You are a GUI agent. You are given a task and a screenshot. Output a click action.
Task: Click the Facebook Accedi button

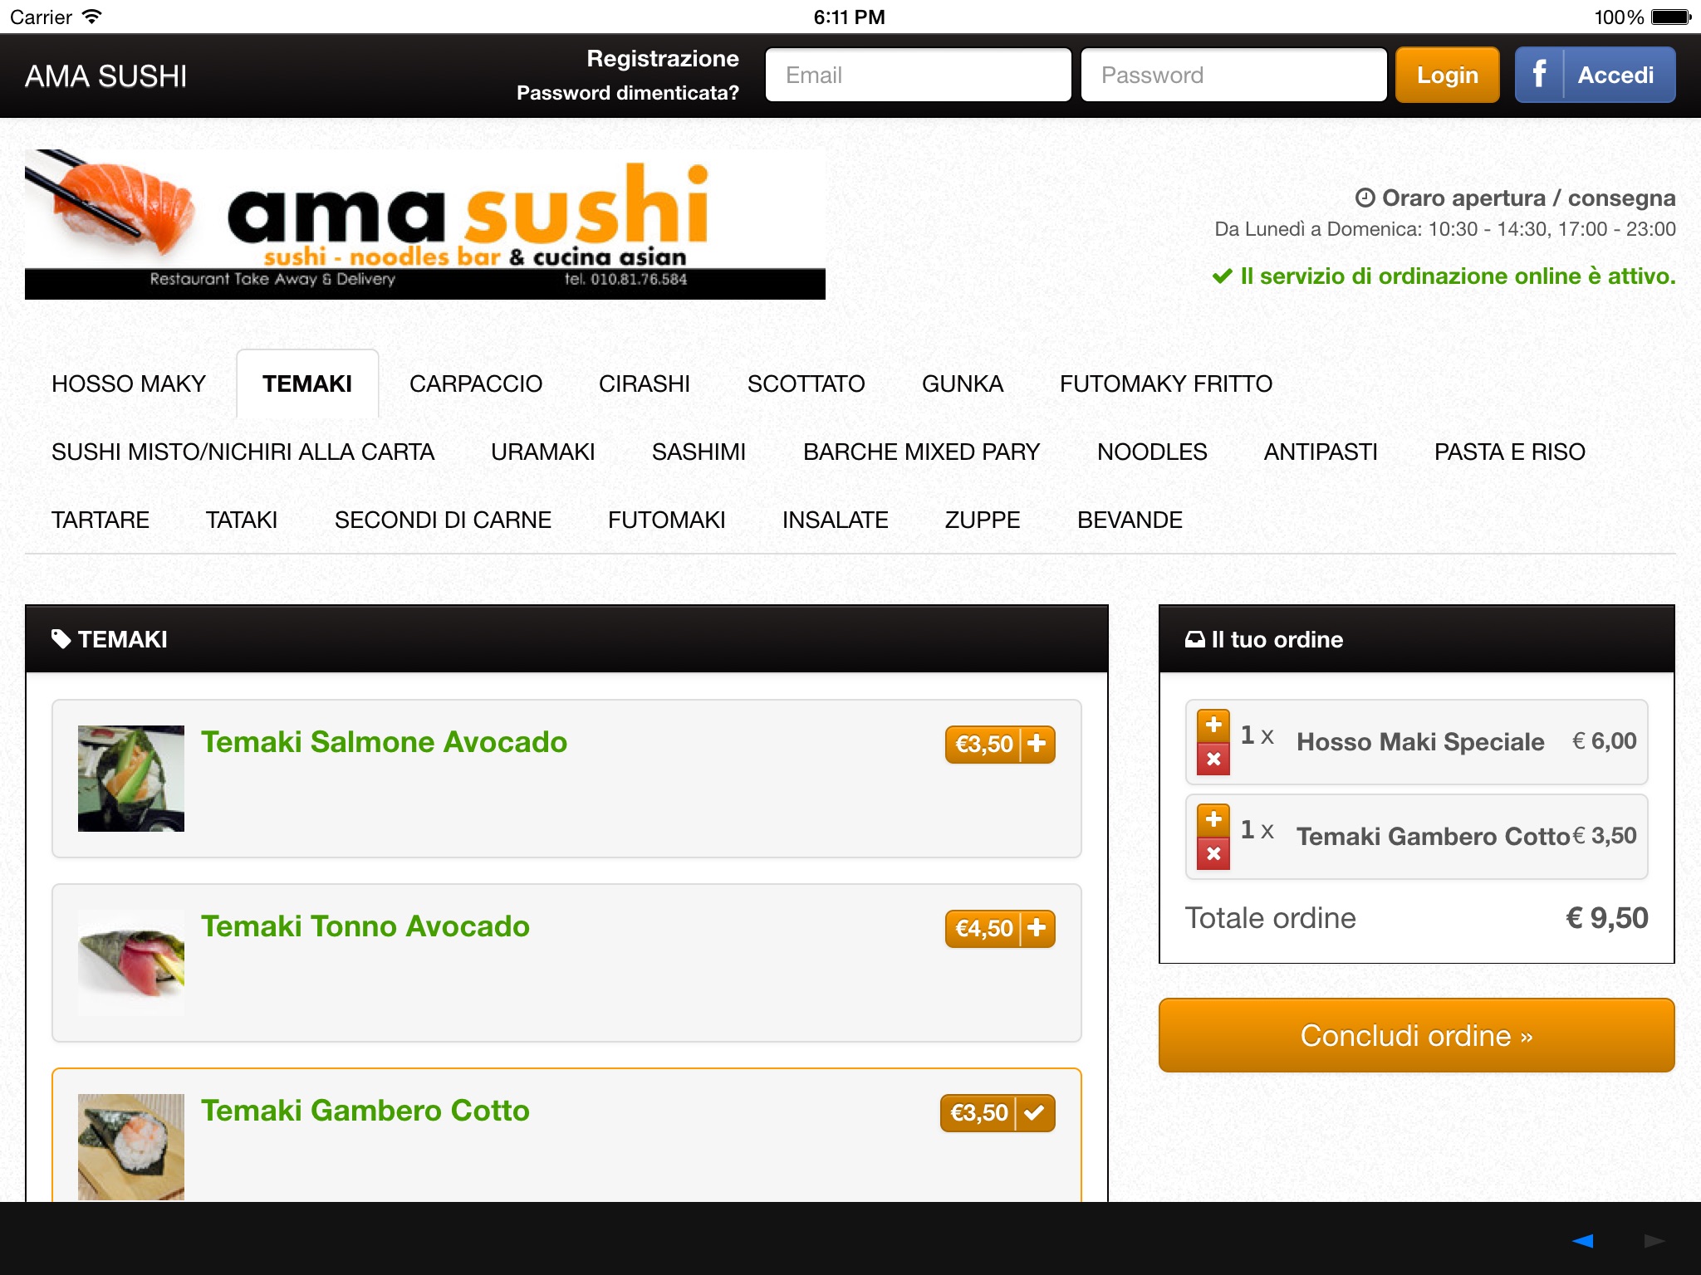coord(1594,76)
